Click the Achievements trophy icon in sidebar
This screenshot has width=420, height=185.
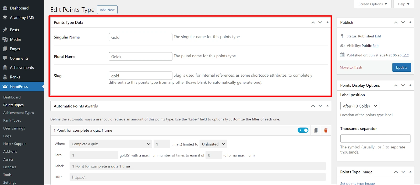[5, 68]
